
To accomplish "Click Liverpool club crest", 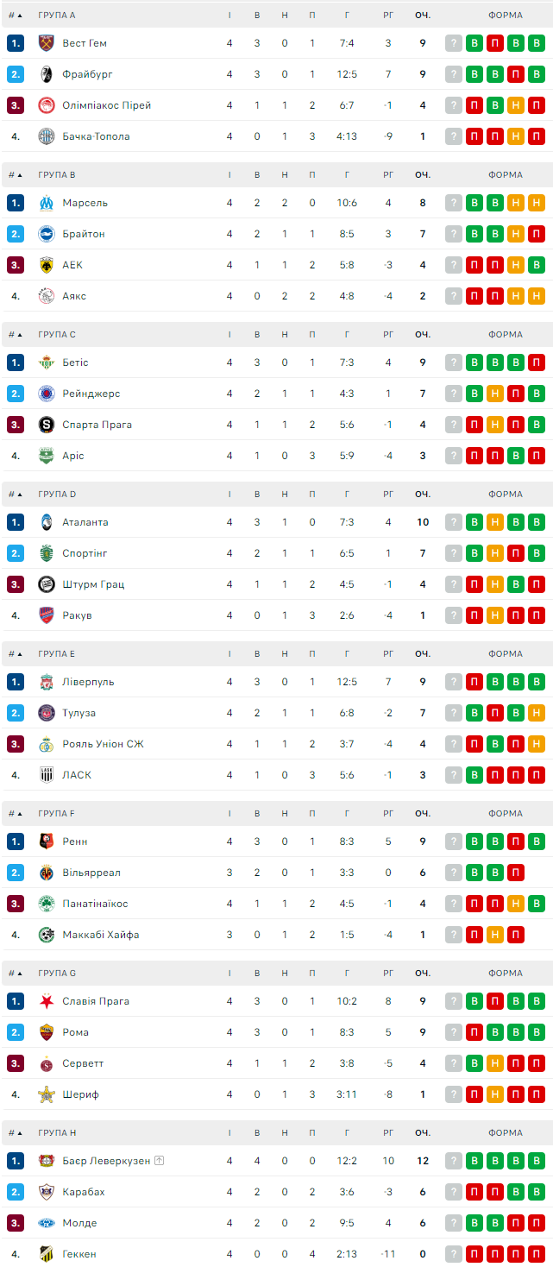I will pyautogui.click(x=47, y=682).
